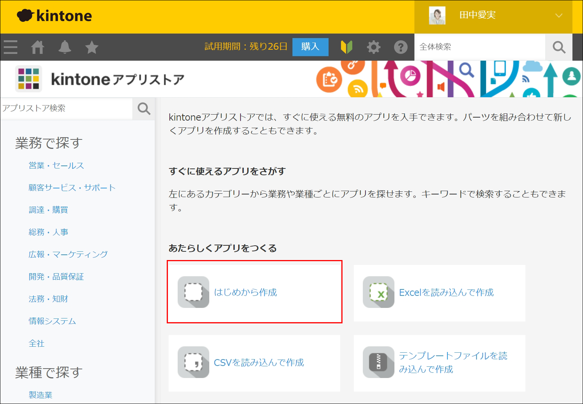Open the 法務・知財 category
The height and width of the screenshot is (404, 583).
(48, 299)
